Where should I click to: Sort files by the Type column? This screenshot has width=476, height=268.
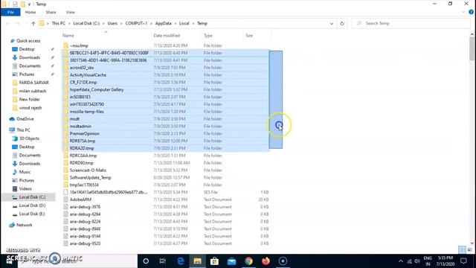(x=208, y=36)
